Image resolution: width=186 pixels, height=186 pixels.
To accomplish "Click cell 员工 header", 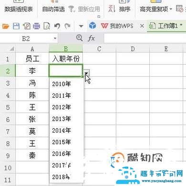I will [x=32, y=59].
